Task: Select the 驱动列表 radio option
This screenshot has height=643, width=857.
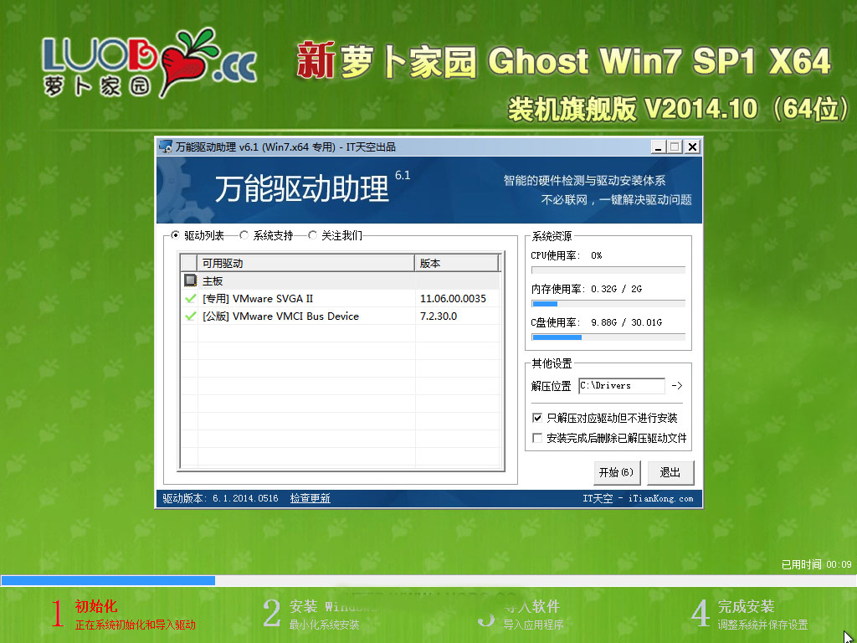Action: 175,235
